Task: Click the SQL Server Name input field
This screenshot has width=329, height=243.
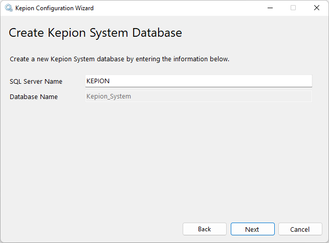Action: [199, 81]
